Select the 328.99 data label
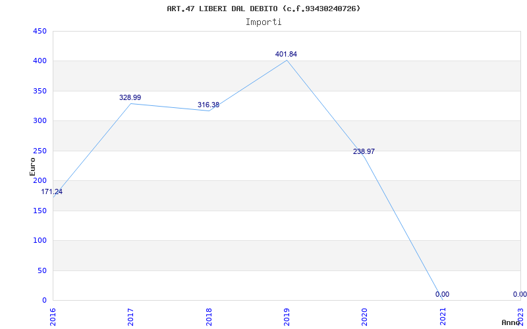Viewport: 527px width, 329px height. click(x=130, y=97)
